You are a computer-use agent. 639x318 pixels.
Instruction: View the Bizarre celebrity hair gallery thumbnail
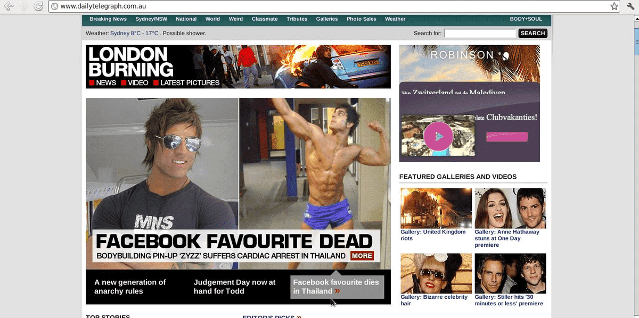coord(436,273)
